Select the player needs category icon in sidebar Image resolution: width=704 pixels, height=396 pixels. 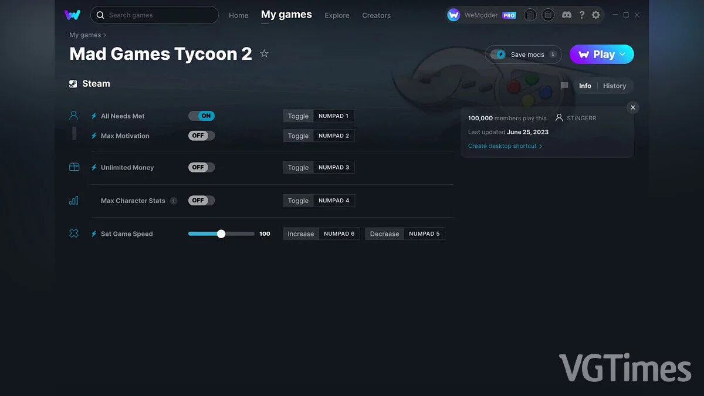coord(73,115)
